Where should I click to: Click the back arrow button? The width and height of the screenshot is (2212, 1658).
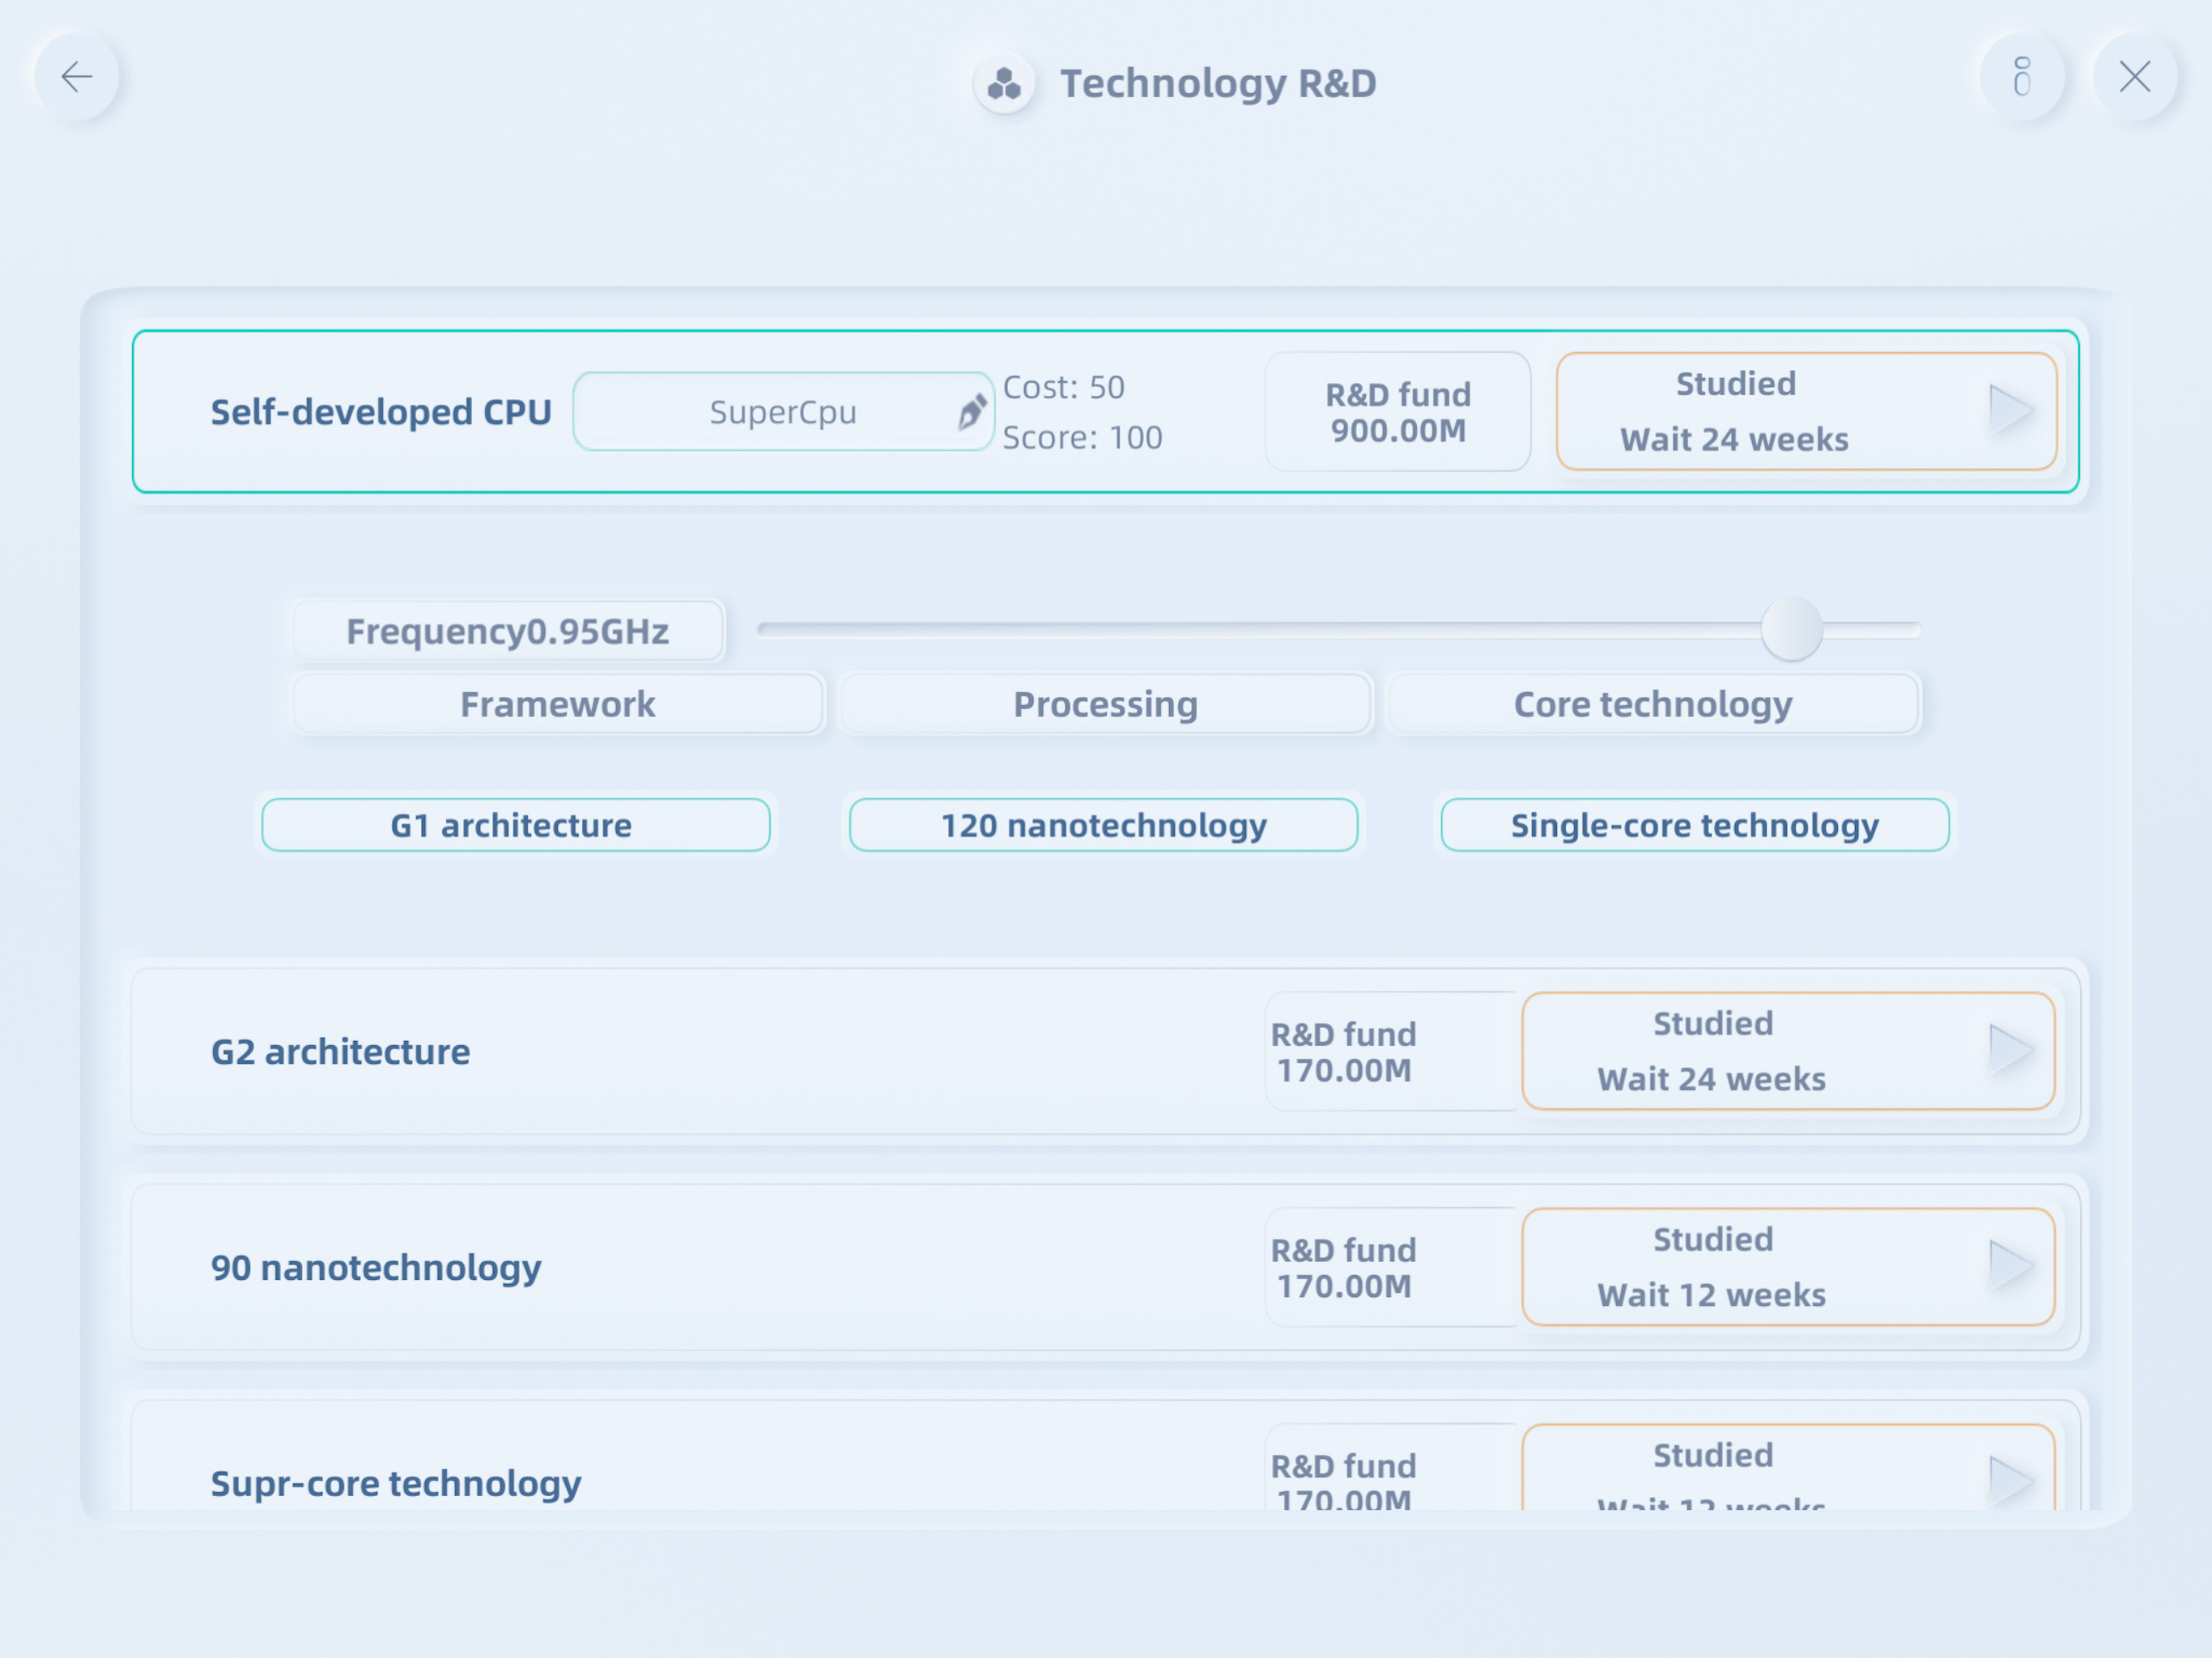[x=76, y=77]
